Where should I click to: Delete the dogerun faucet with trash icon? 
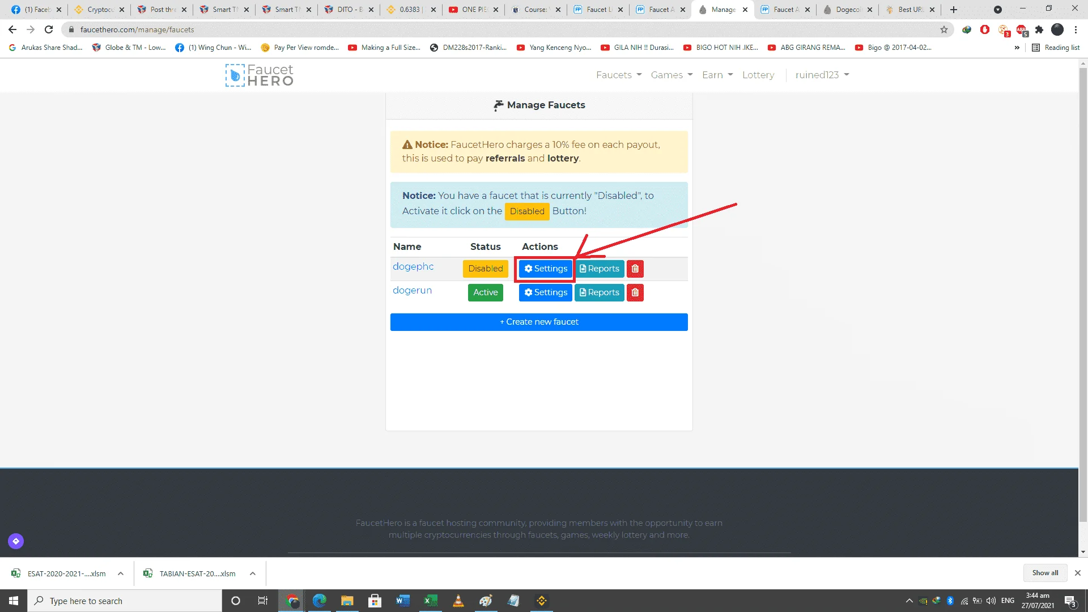(x=635, y=292)
